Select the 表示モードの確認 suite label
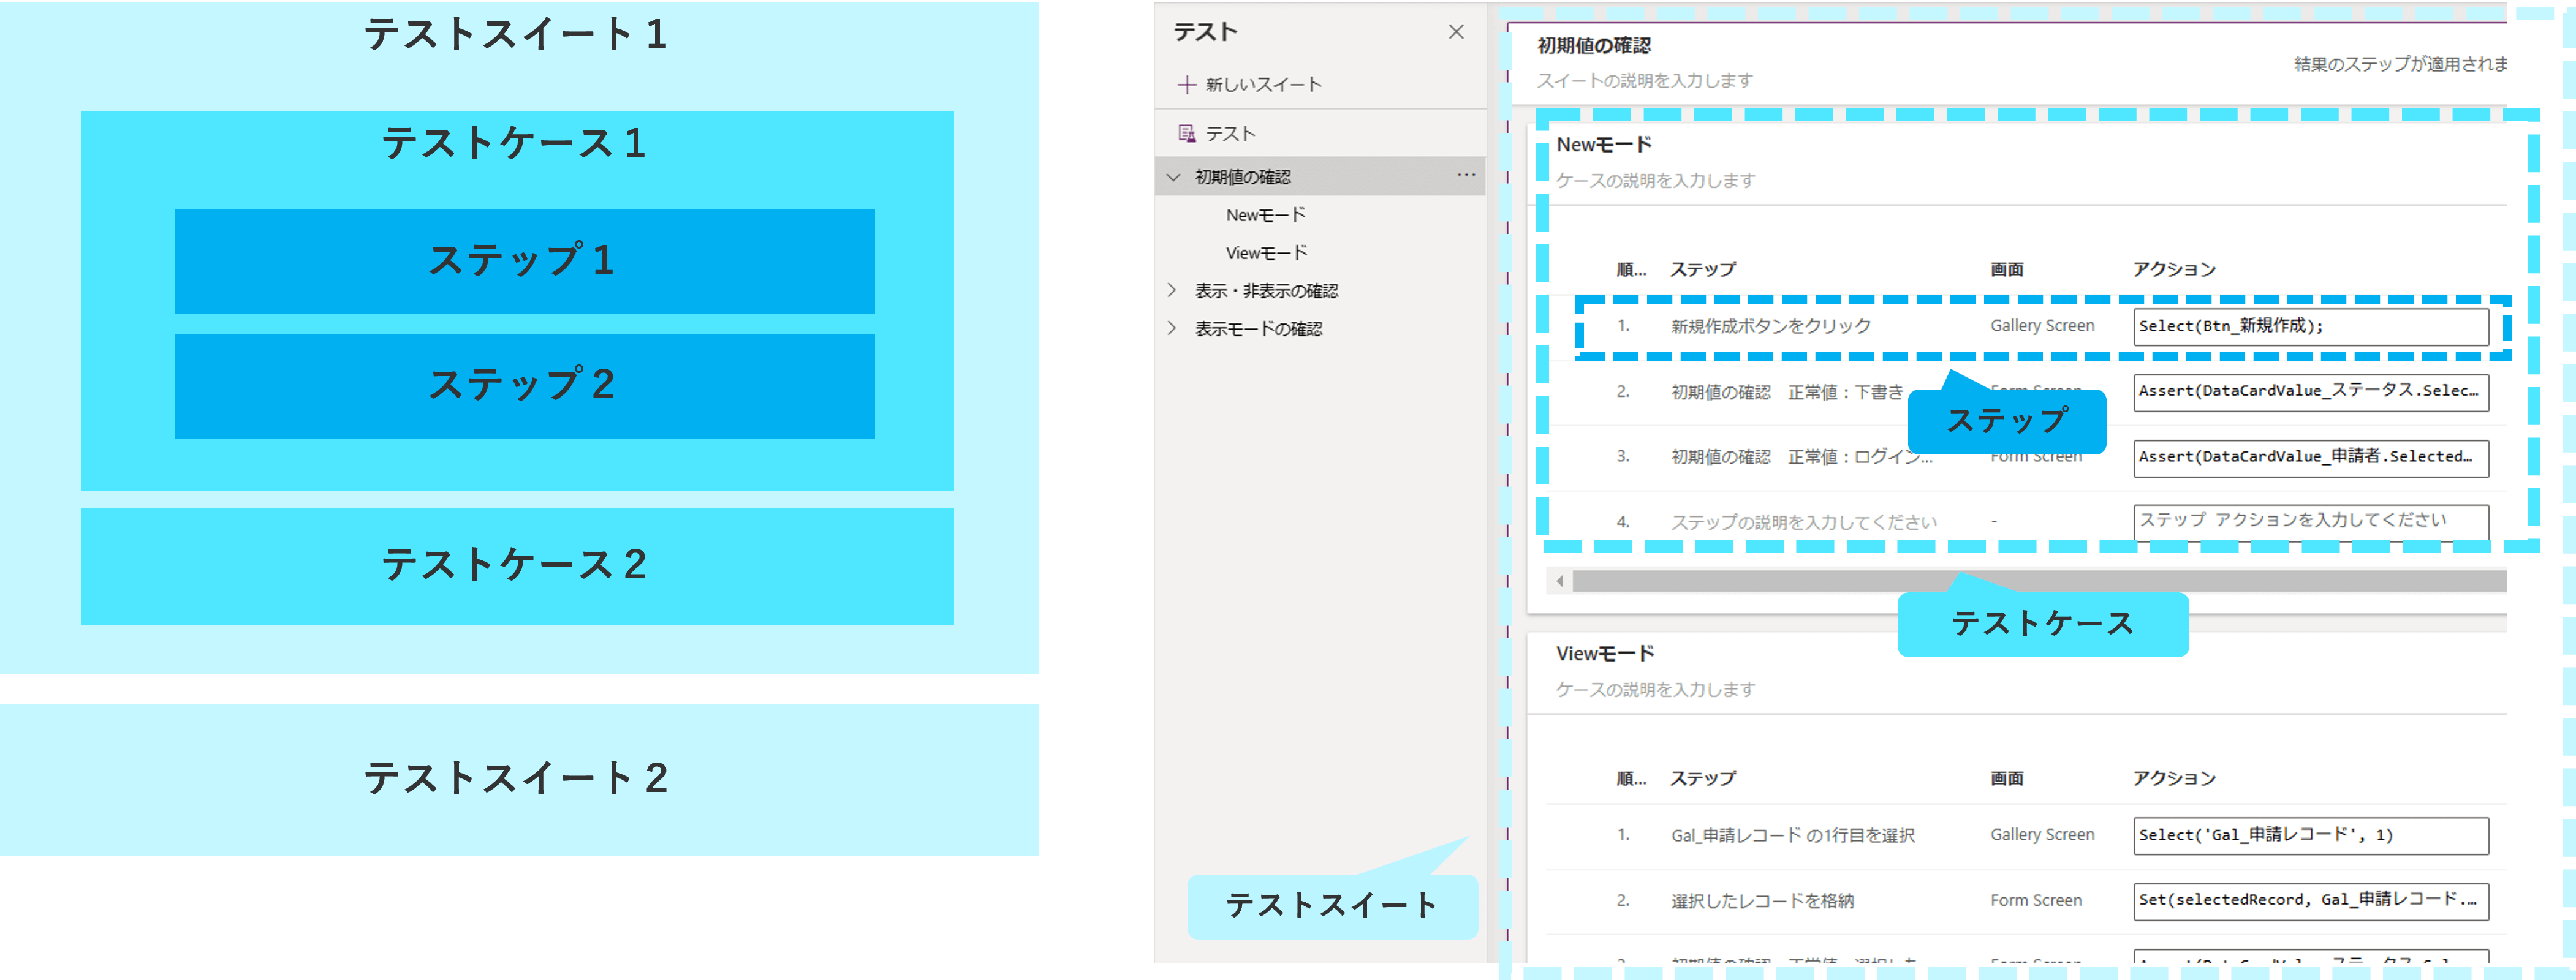This screenshot has width=2576, height=980. point(1258,329)
